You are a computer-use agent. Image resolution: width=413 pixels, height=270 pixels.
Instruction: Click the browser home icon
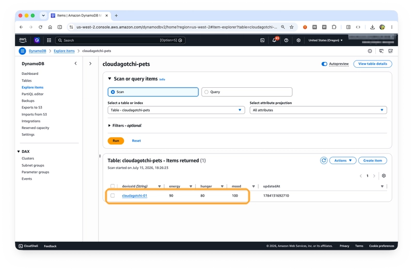pyautogui.click(x=50, y=27)
